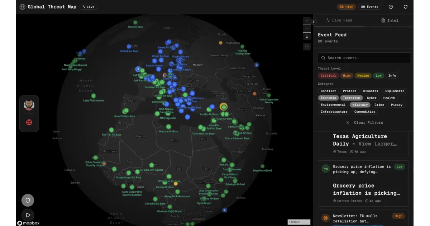
Task: Filter by Critical threat level
Action: point(328,76)
